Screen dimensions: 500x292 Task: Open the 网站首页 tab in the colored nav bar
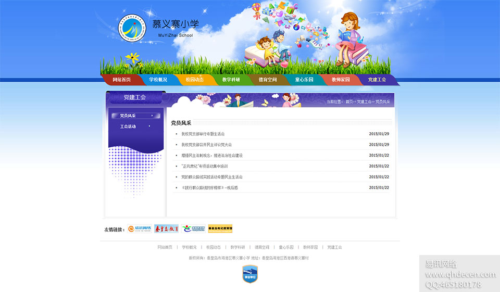(121, 80)
